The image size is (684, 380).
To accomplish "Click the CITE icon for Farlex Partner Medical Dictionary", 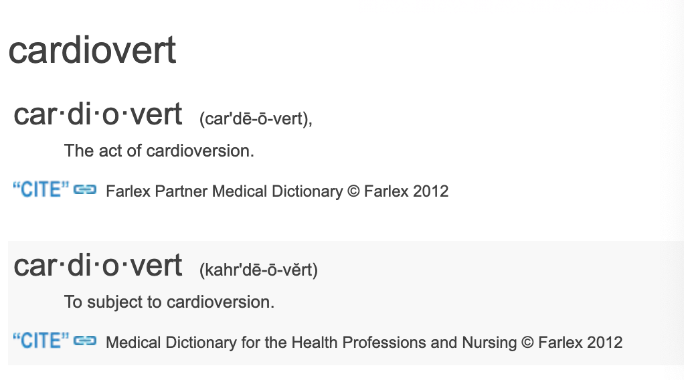I will 40,190.
